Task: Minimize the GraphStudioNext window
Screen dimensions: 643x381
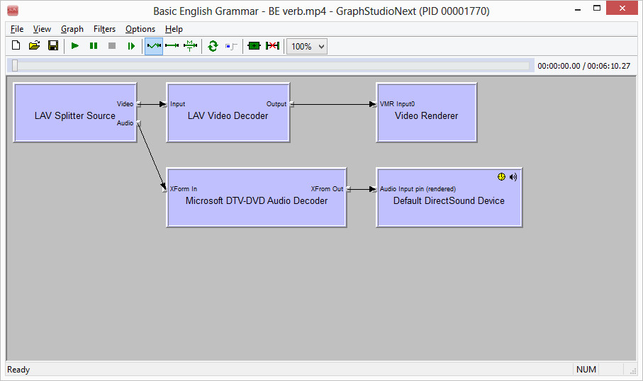Action: (x=578, y=9)
